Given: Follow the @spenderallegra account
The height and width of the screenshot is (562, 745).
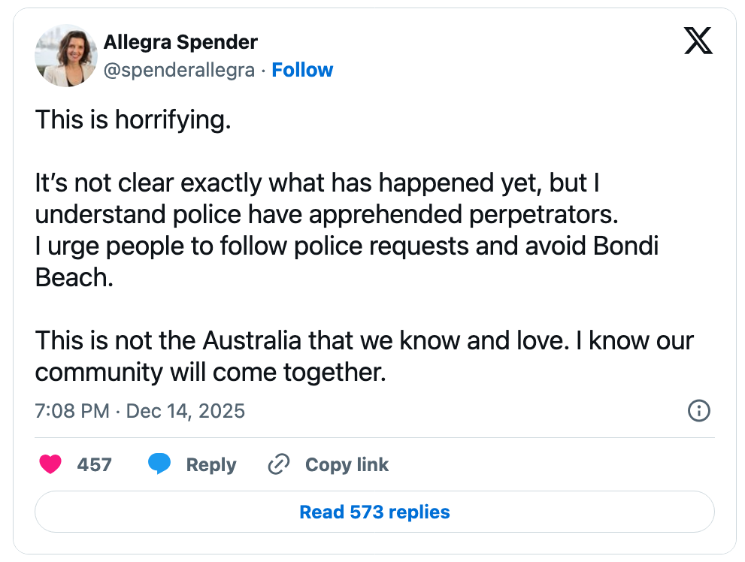Looking at the screenshot, I should point(302,70).
